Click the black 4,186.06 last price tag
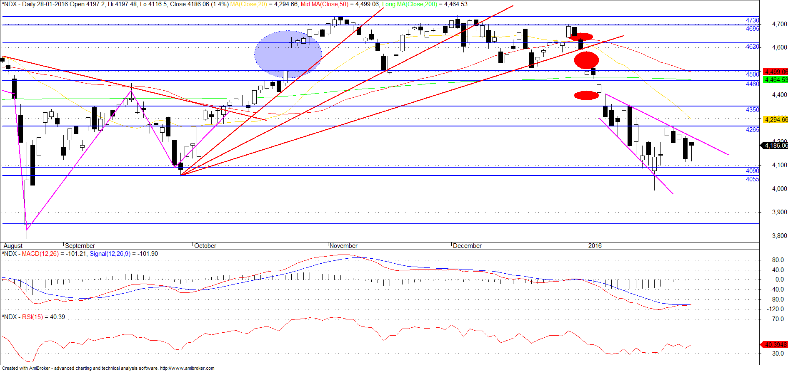This screenshot has height=371, width=788. [x=775, y=145]
